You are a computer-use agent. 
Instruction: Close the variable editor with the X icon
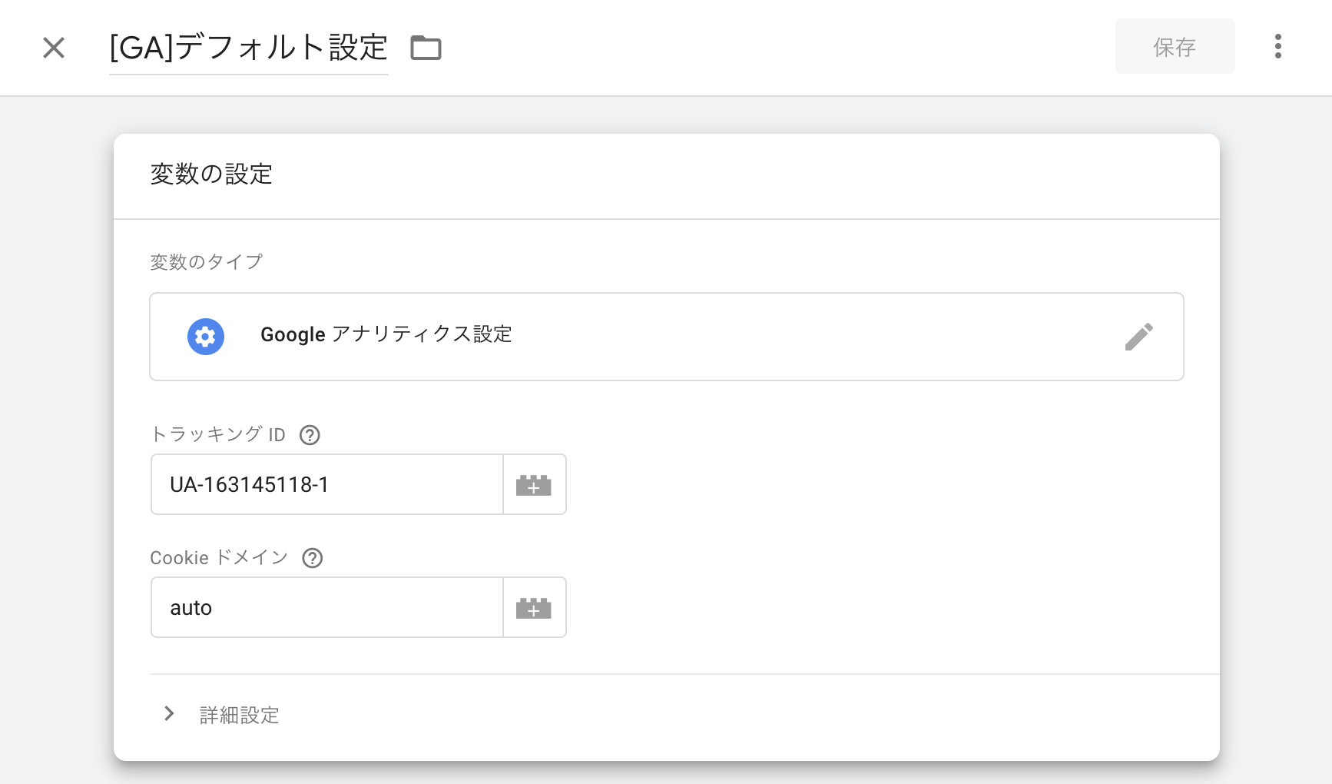[54, 48]
